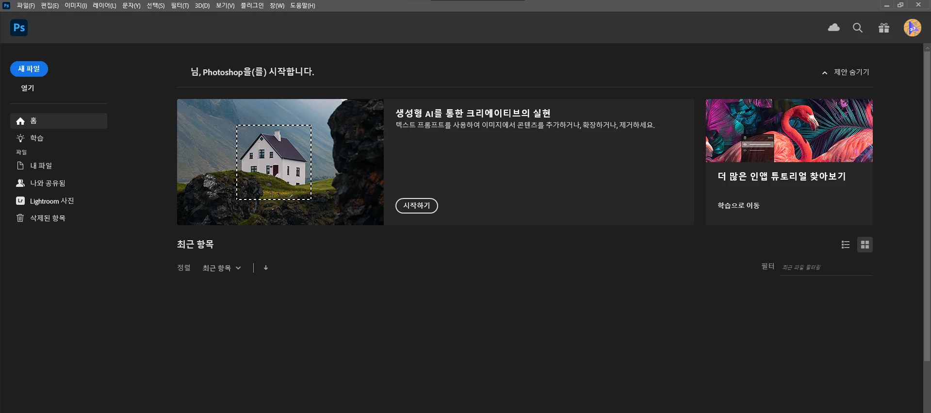This screenshot has width=931, height=413.
Task: Open the 최근 항목 sort dropdown
Action: [x=222, y=268]
